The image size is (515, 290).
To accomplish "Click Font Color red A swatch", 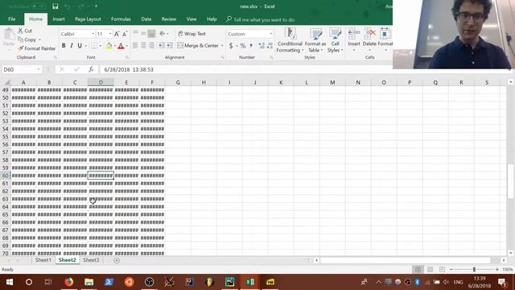I will (121, 46).
